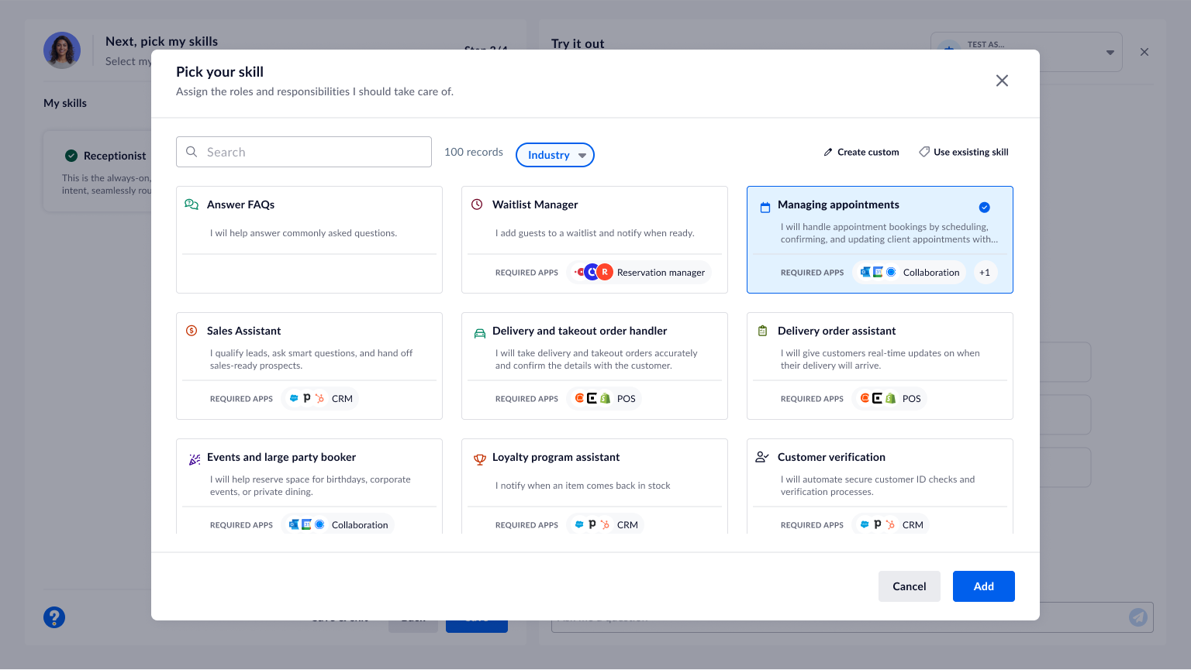
Task: Click the Cancel button
Action: [x=910, y=586]
